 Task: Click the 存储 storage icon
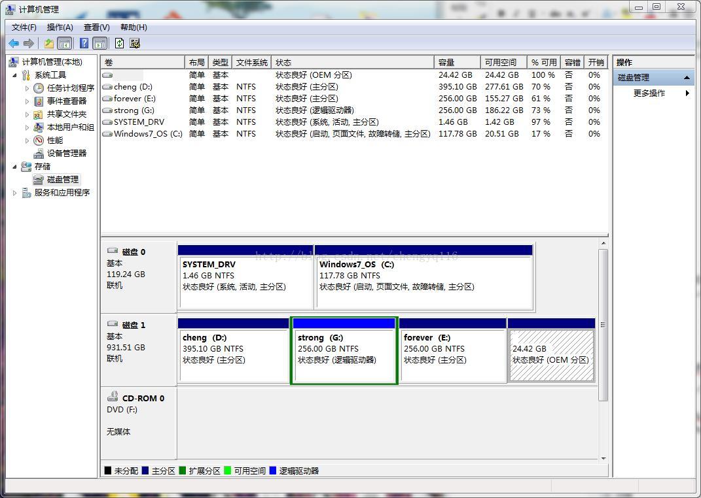pyautogui.click(x=26, y=167)
